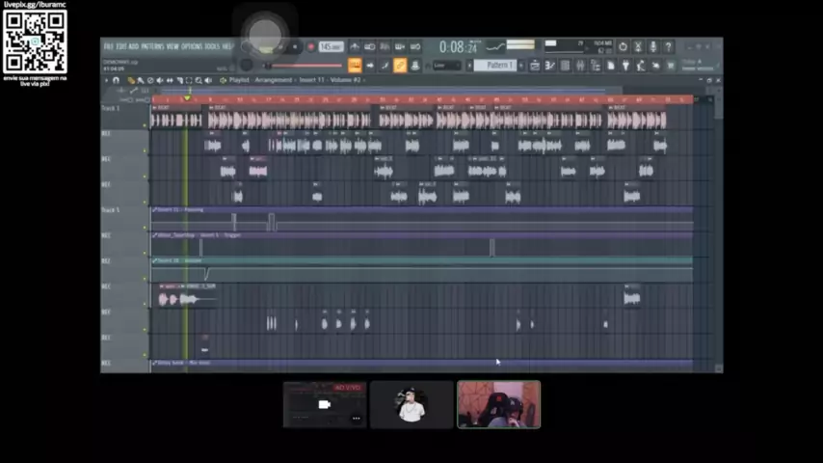Click the orange link tool icon
823x463 pixels.
coord(399,66)
